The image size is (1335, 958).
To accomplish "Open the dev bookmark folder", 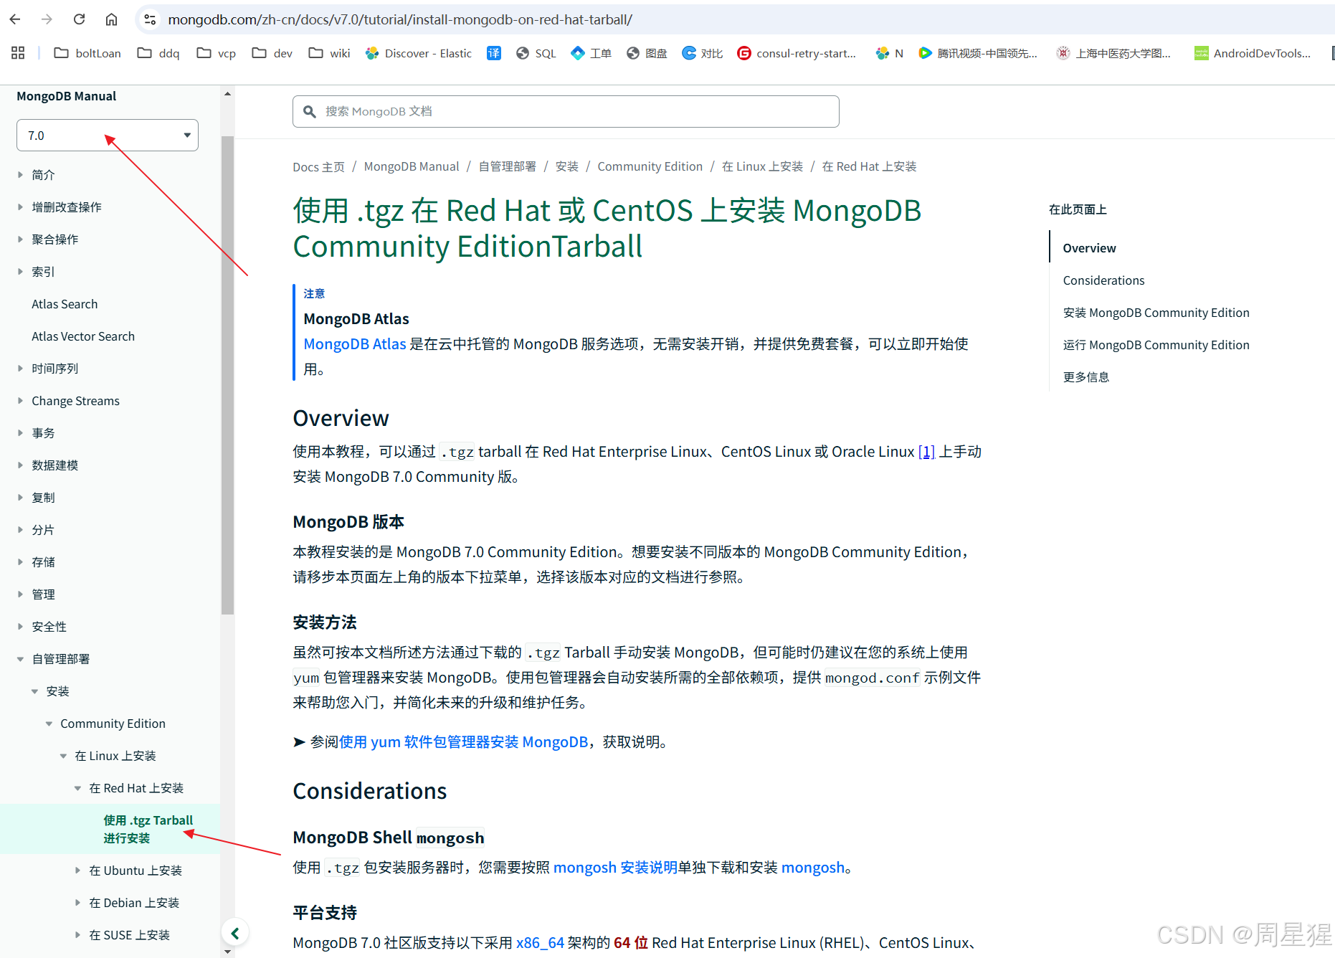I will [x=272, y=53].
